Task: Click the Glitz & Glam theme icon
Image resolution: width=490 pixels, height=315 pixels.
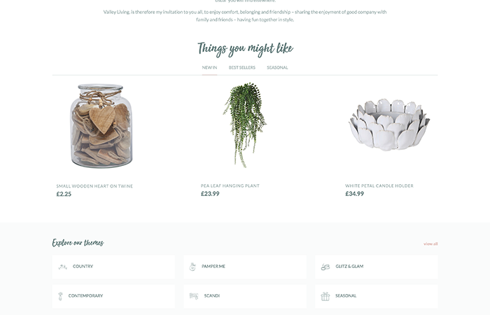Action: coord(325,267)
